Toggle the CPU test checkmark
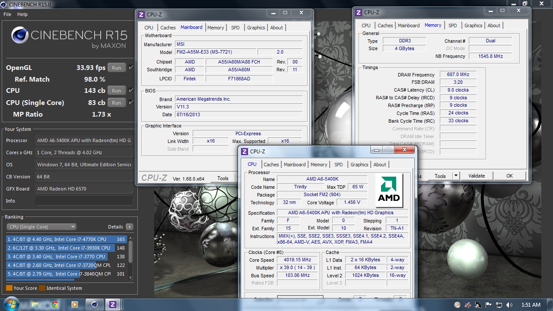 131,90
